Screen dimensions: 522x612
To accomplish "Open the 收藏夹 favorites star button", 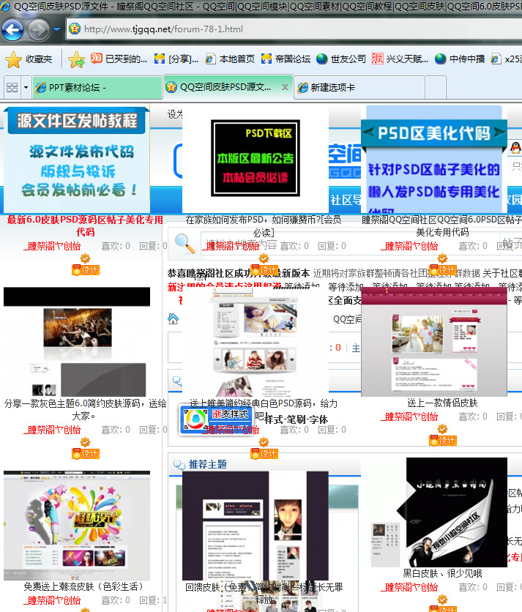I will pos(29,59).
